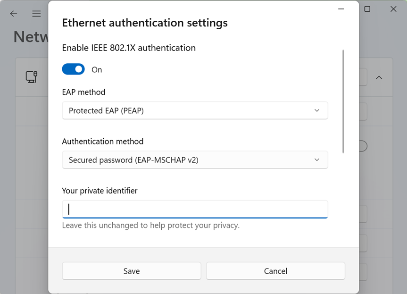407x294 pixels.
Task: Click the Ethernet authentication settings title
Action: point(145,23)
